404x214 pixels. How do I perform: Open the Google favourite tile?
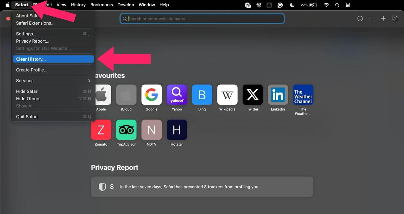point(151,94)
